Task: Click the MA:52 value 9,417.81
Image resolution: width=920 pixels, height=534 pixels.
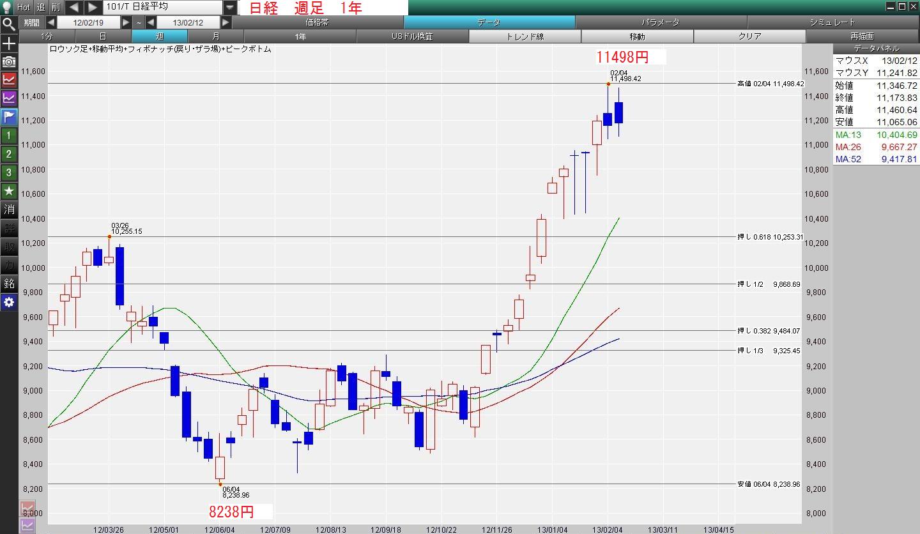Action: (x=899, y=159)
